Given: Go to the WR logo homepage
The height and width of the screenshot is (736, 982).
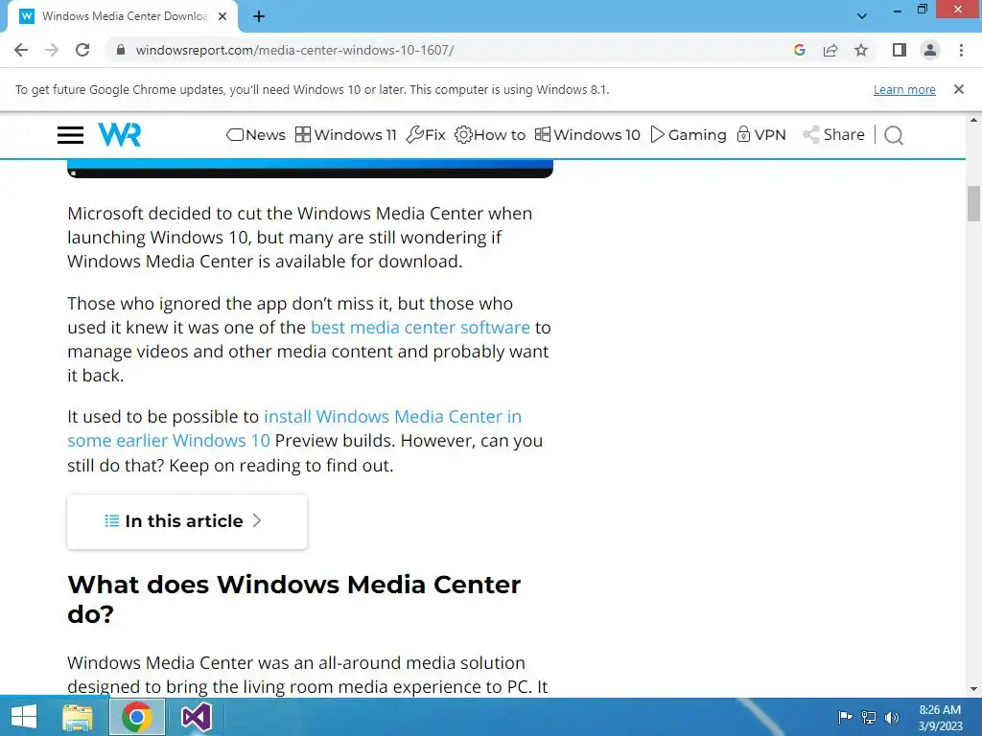Looking at the screenshot, I should (x=120, y=134).
